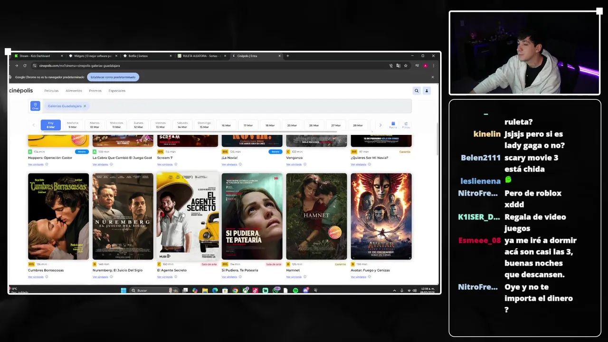The image size is (608, 342).
Task: Open a new Chrome tab
Action: coord(287,56)
